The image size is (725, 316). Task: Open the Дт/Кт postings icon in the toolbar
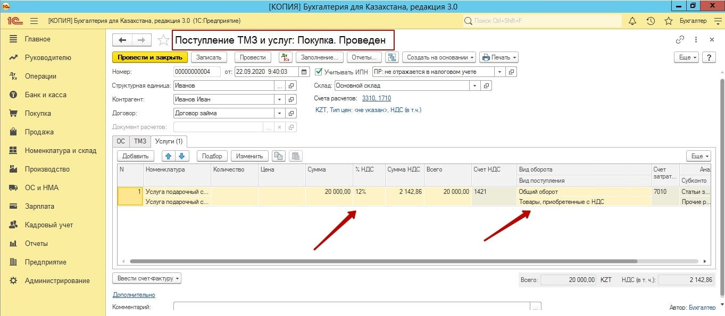pyautogui.click(x=285, y=57)
